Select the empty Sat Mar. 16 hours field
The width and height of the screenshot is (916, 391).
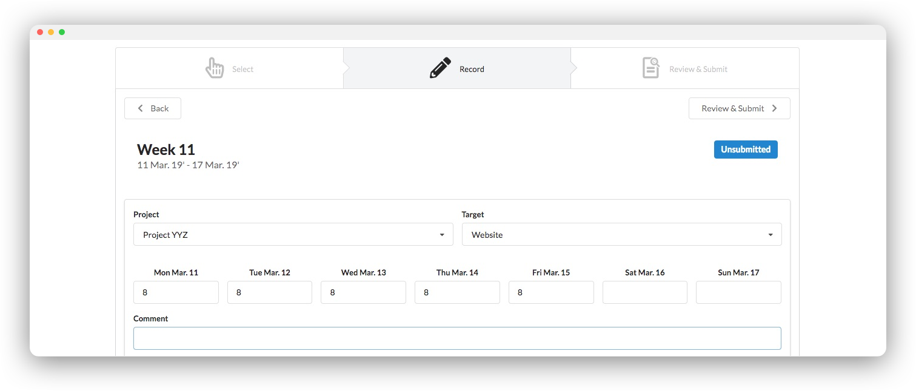click(x=644, y=292)
